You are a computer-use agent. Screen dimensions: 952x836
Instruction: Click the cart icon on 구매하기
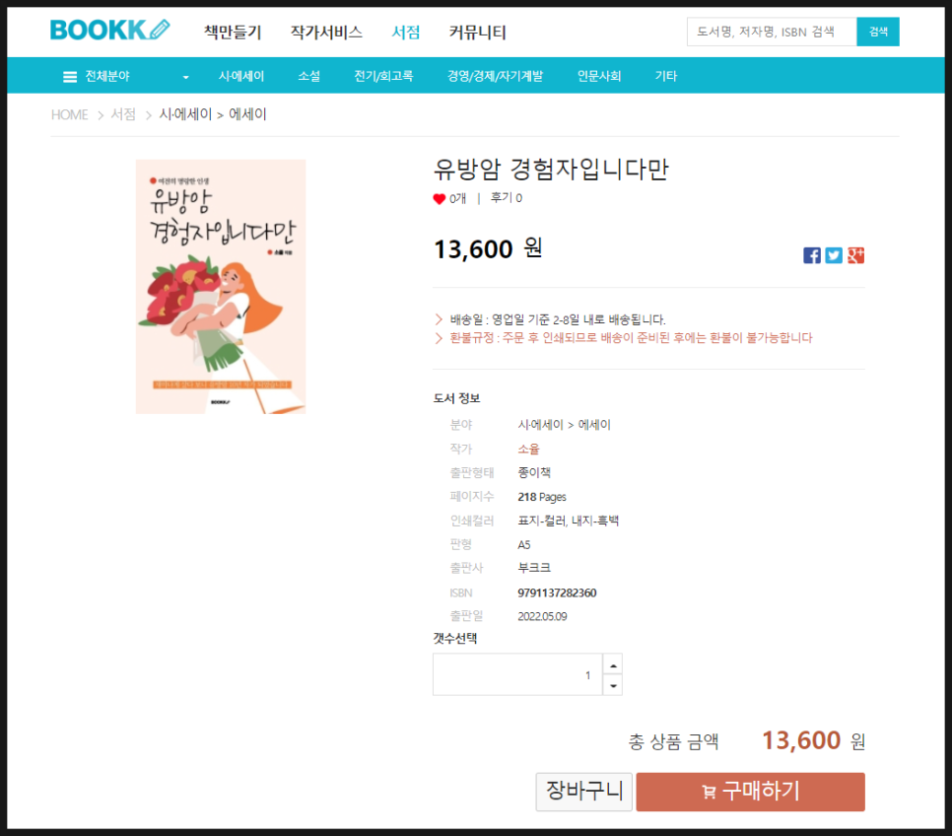708,792
